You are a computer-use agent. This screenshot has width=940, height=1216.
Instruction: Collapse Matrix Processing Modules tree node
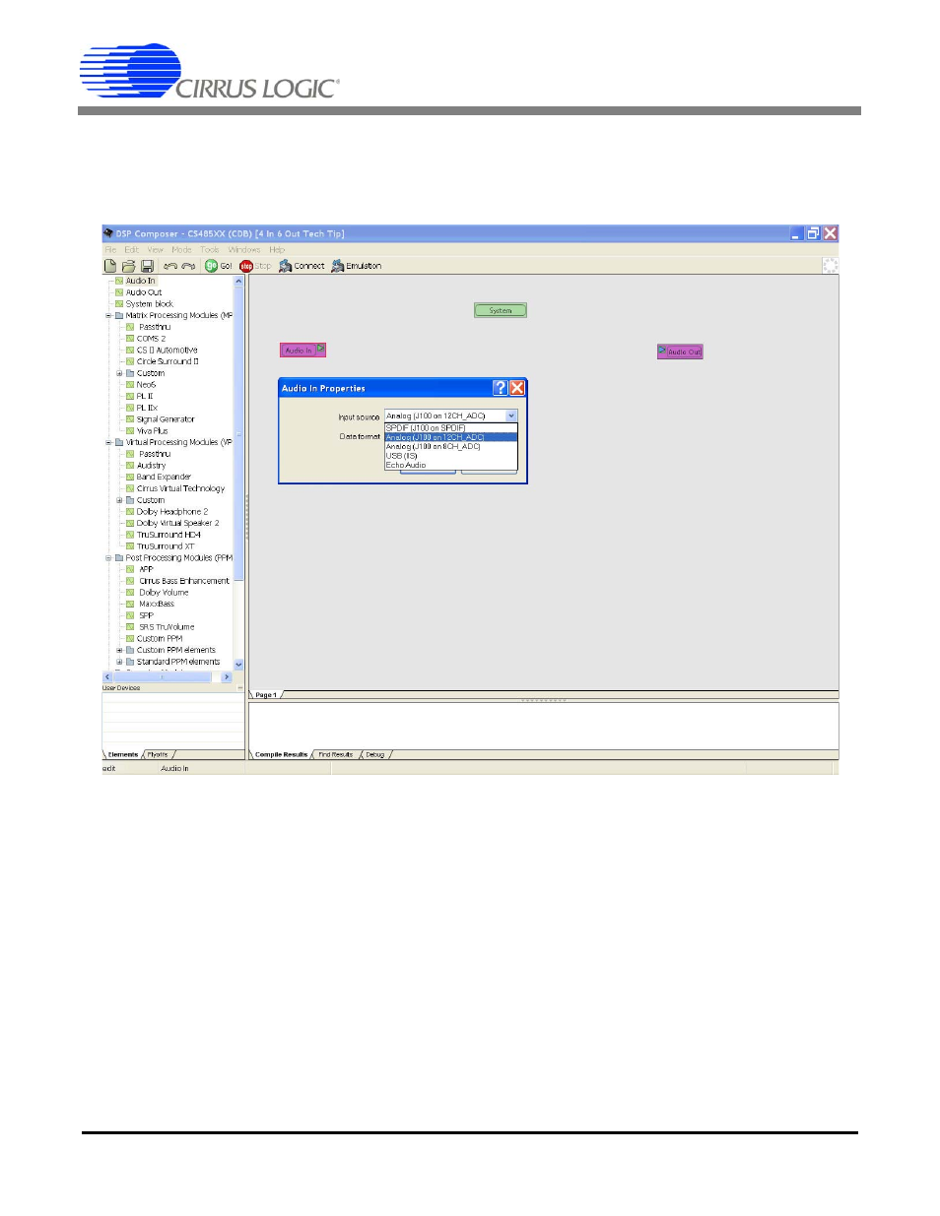tap(108, 316)
